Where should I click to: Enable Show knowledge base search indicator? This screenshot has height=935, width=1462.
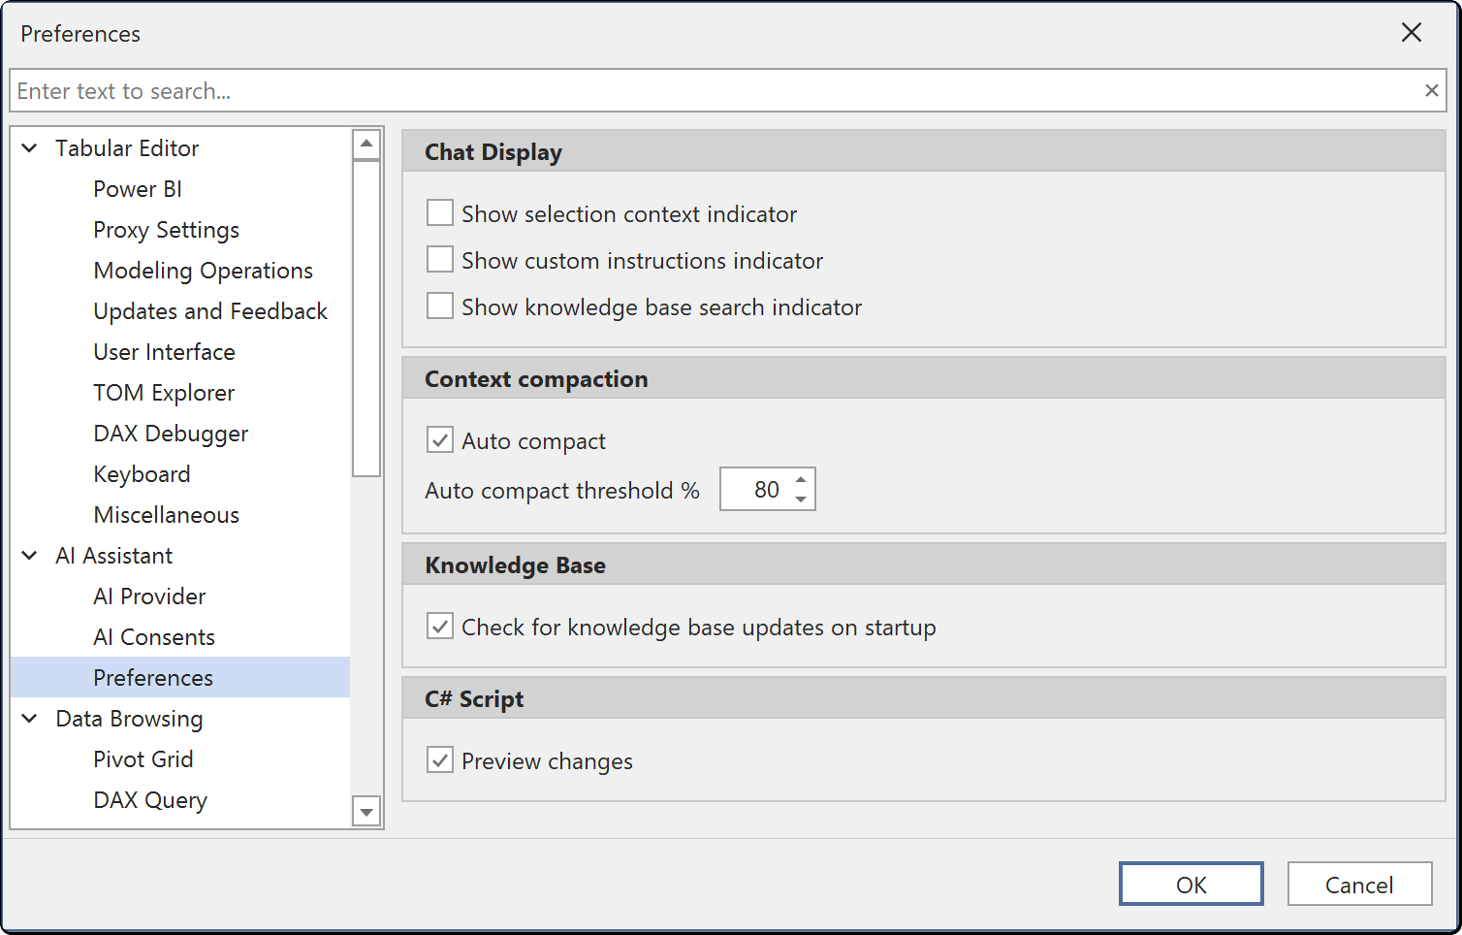coord(439,306)
